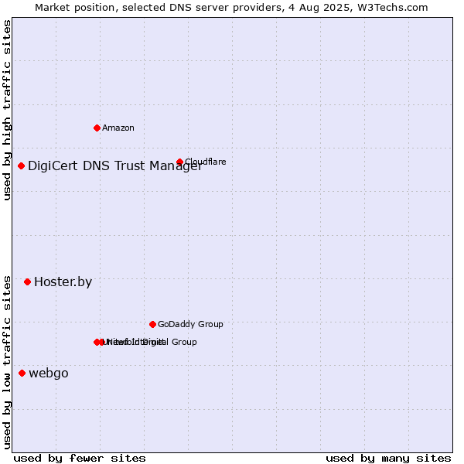Image resolution: width=464 pixels, height=464 pixels.
Task: Select the 'Hoster.by' label text
Action: [63, 281]
